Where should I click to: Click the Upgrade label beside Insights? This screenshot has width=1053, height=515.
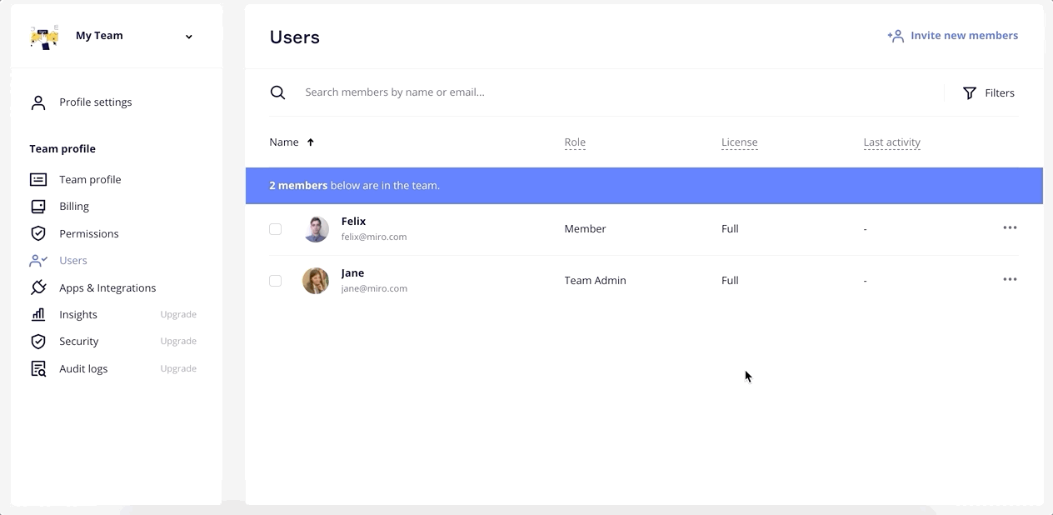pyautogui.click(x=178, y=315)
